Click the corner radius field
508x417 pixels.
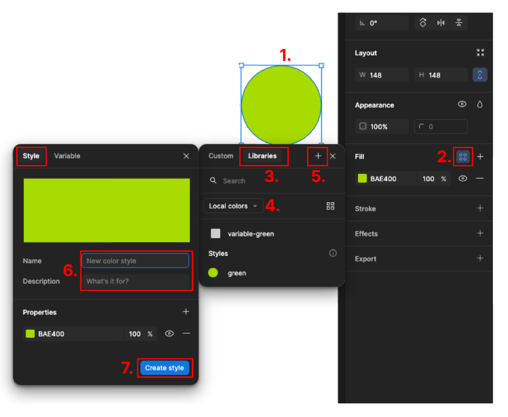click(x=441, y=126)
